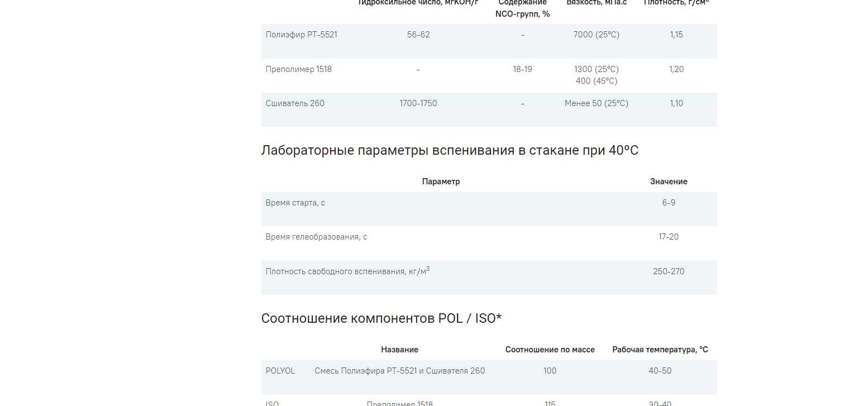Select NCO content value '18-19'

[522, 69]
